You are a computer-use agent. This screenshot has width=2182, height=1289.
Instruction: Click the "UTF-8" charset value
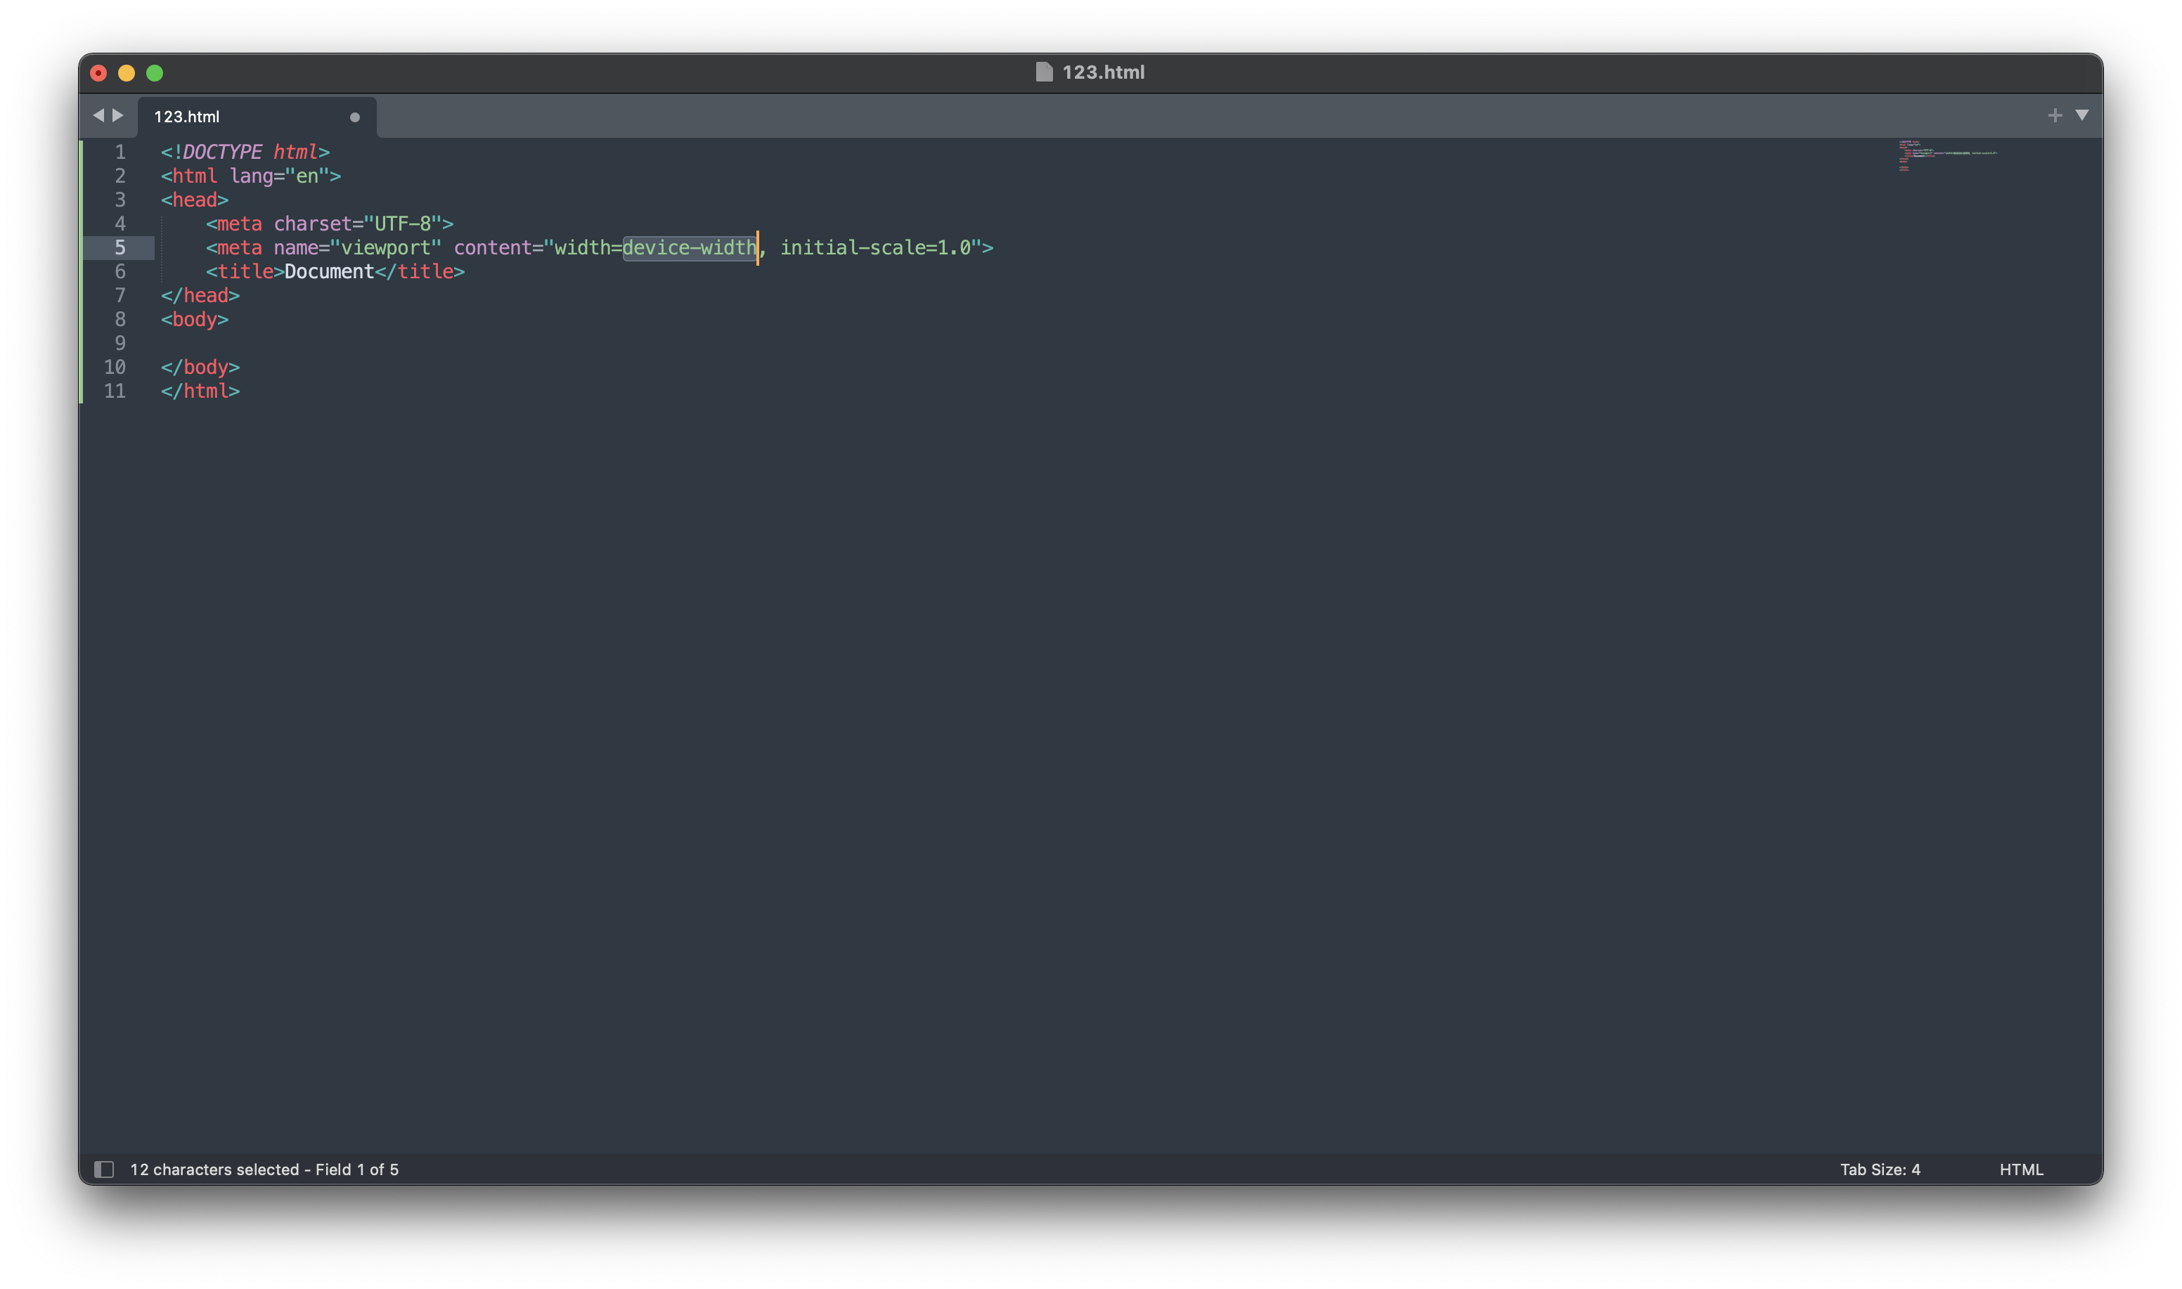pos(402,224)
